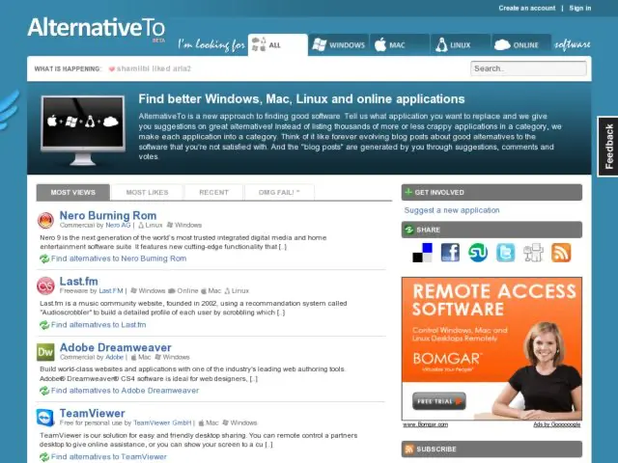Screen dimensions: 618x463
Task: Select the ALL platforms tab
Action: (x=278, y=45)
